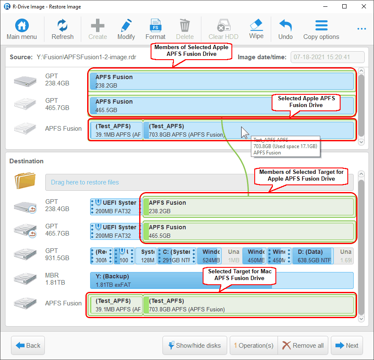Select destination GPT 238.4GB disk icon

coord(25,206)
